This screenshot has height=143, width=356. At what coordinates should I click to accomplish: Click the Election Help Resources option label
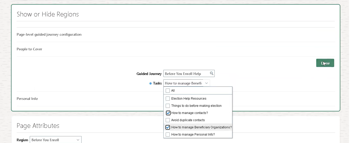(189, 99)
